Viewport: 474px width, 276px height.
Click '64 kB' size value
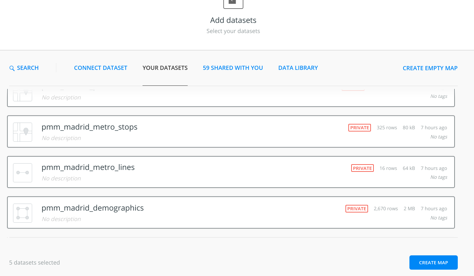[x=409, y=168]
